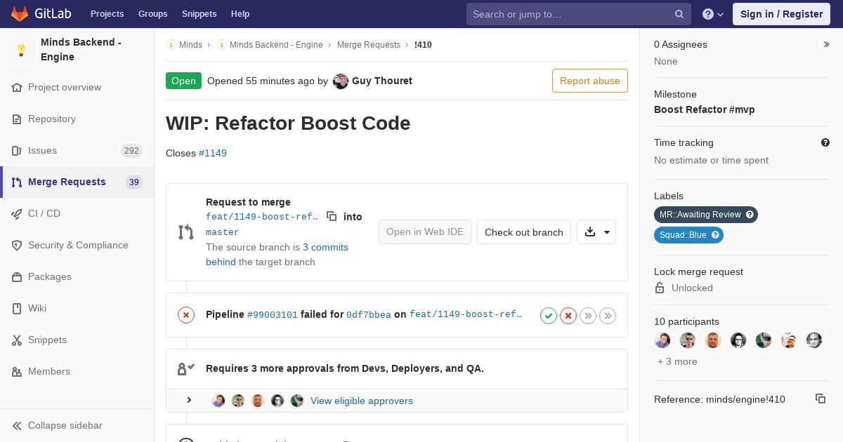Image resolution: width=843 pixels, height=442 pixels.
Task: Click the GitLab fox logo
Action: click(x=20, y=14)
